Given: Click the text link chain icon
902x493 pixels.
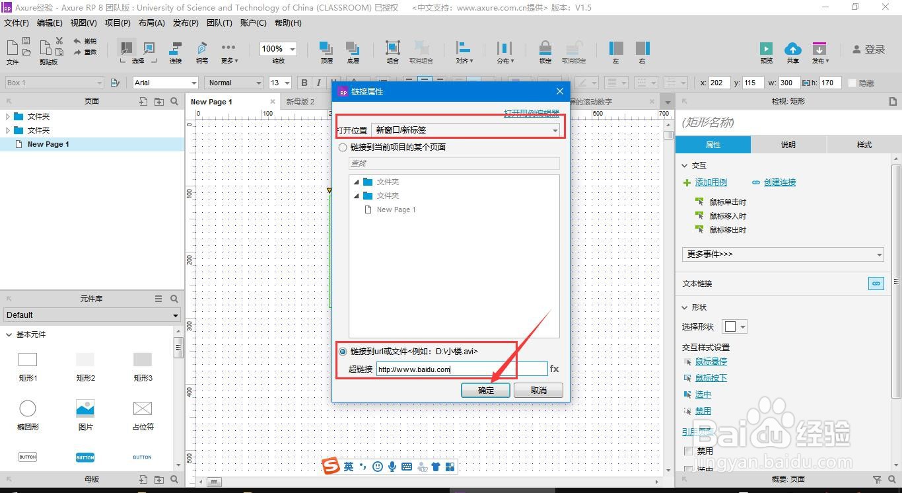Looking at the screenshot, I should pyautogui.click(x=876, y=284).
